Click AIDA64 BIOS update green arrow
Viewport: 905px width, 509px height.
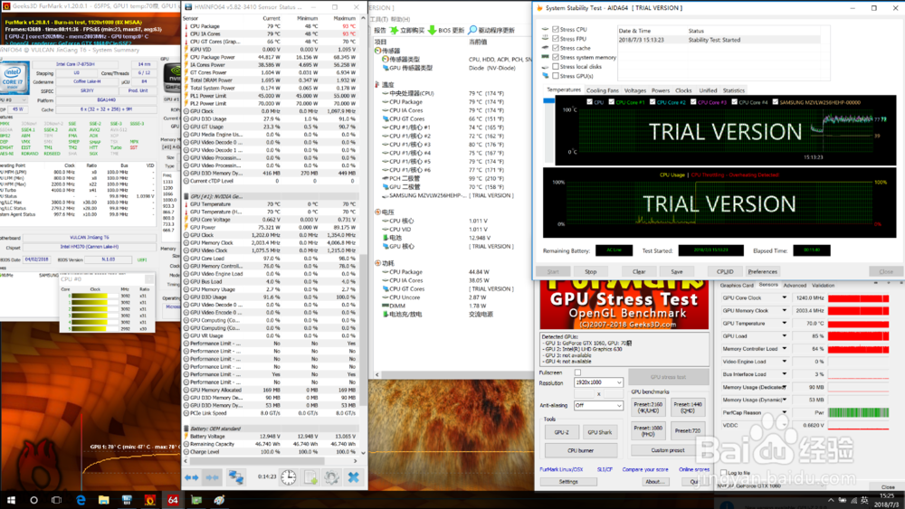tap(432, 30)
